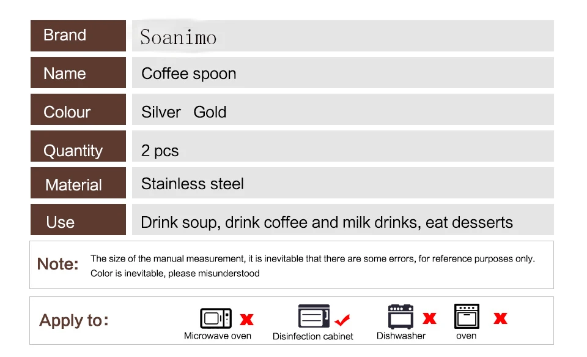This screenshot has height=357, width=587.
Task: Click the disinfection cabinet icon
Action: point(314,316)
